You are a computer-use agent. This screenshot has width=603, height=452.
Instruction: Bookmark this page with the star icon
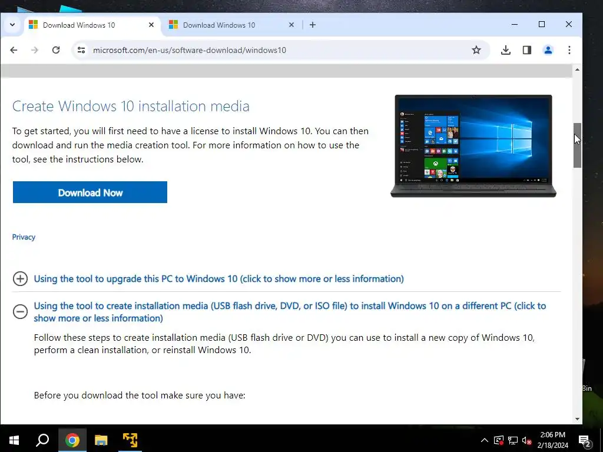476,50
